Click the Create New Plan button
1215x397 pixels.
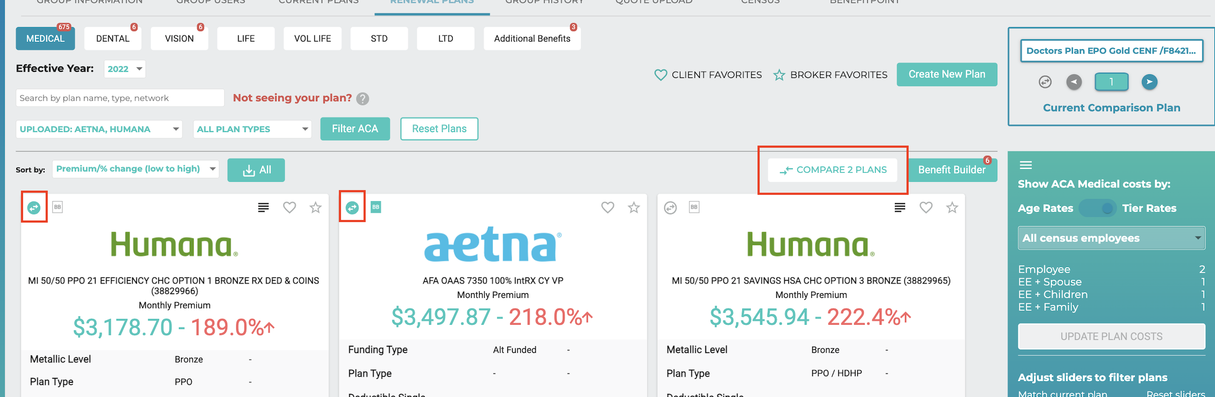pos(947,74)
